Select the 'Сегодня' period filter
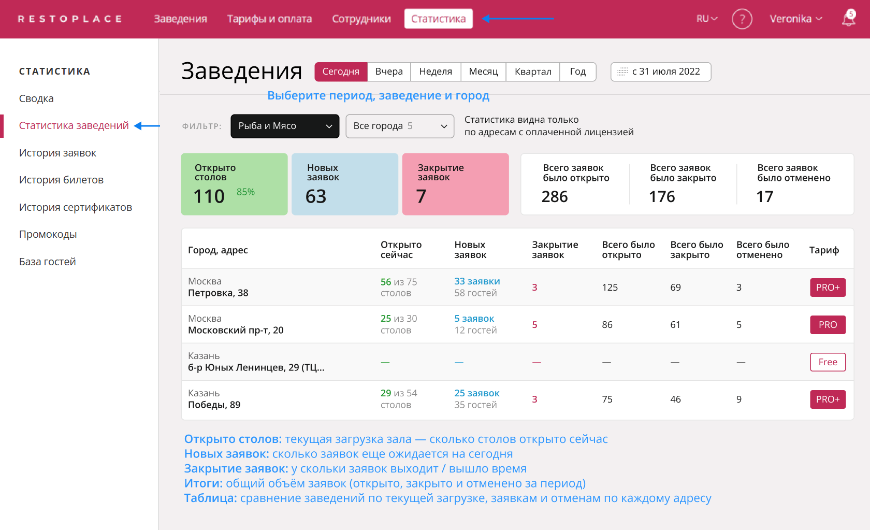870x530 pixels. pyautogui.click(x=341, y=71)
